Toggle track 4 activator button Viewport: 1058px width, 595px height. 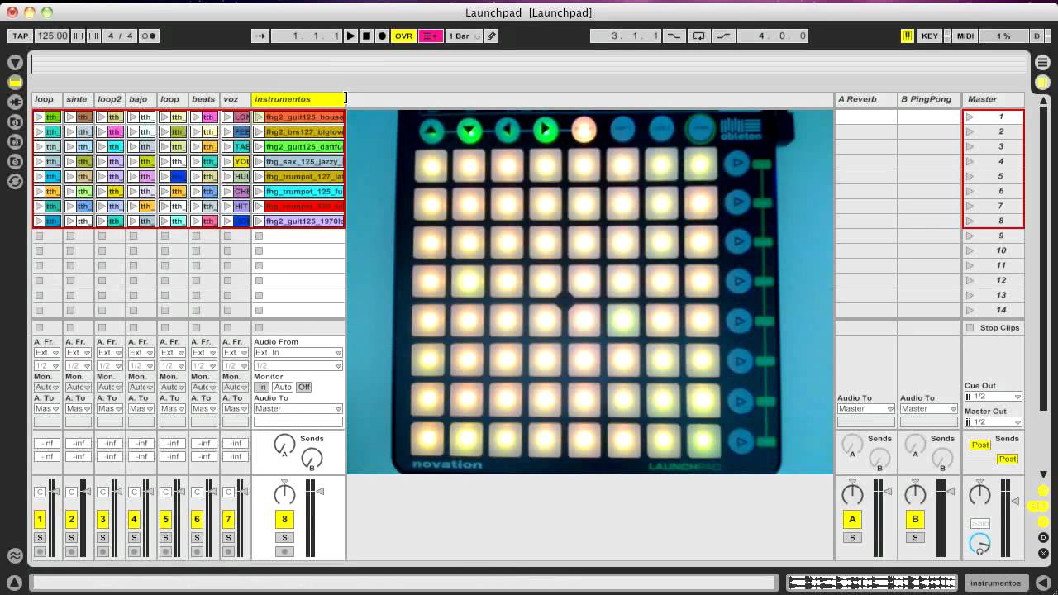pyautogui.click(x=134, y=519)
